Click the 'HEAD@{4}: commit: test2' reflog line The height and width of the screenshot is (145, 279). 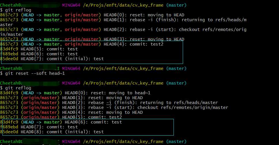click(x=82, y=44)
